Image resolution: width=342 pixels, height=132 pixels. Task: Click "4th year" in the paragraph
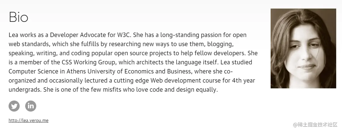point(244,81)
